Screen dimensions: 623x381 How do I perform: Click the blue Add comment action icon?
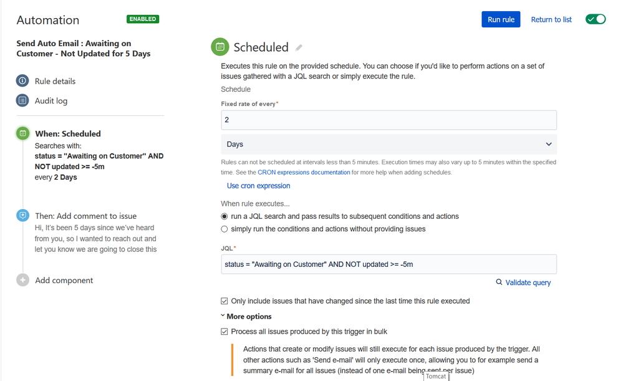point(22,215)
